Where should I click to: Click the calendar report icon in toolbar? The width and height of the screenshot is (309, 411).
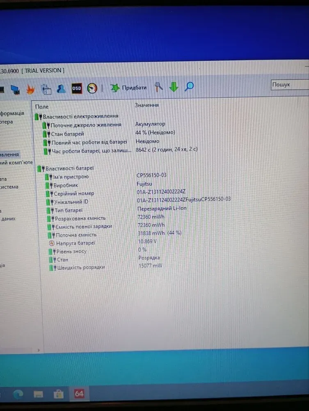click(x=46, y=89)
